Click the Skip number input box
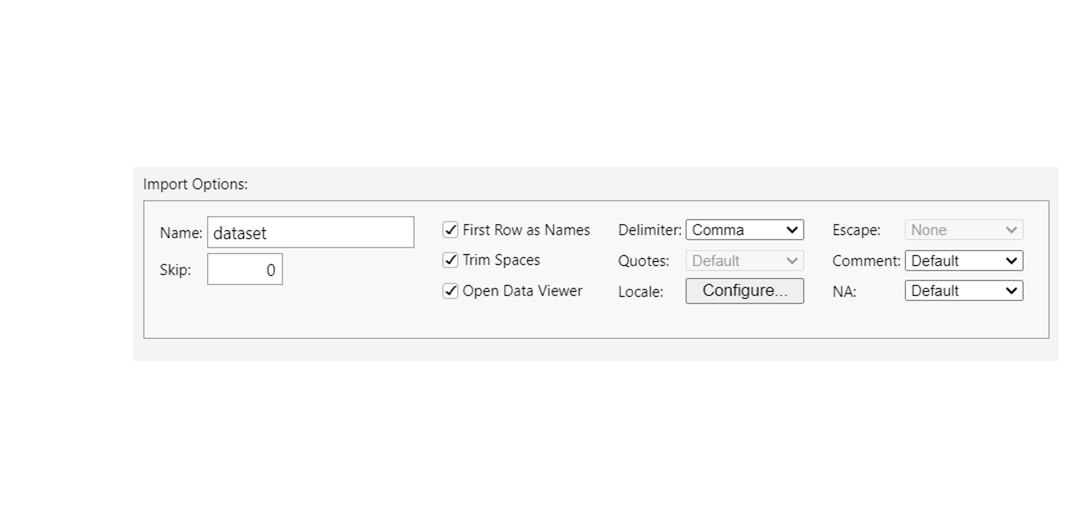Image resolution: width=1068 pixels, height=515 pixels. click(245, 269)
